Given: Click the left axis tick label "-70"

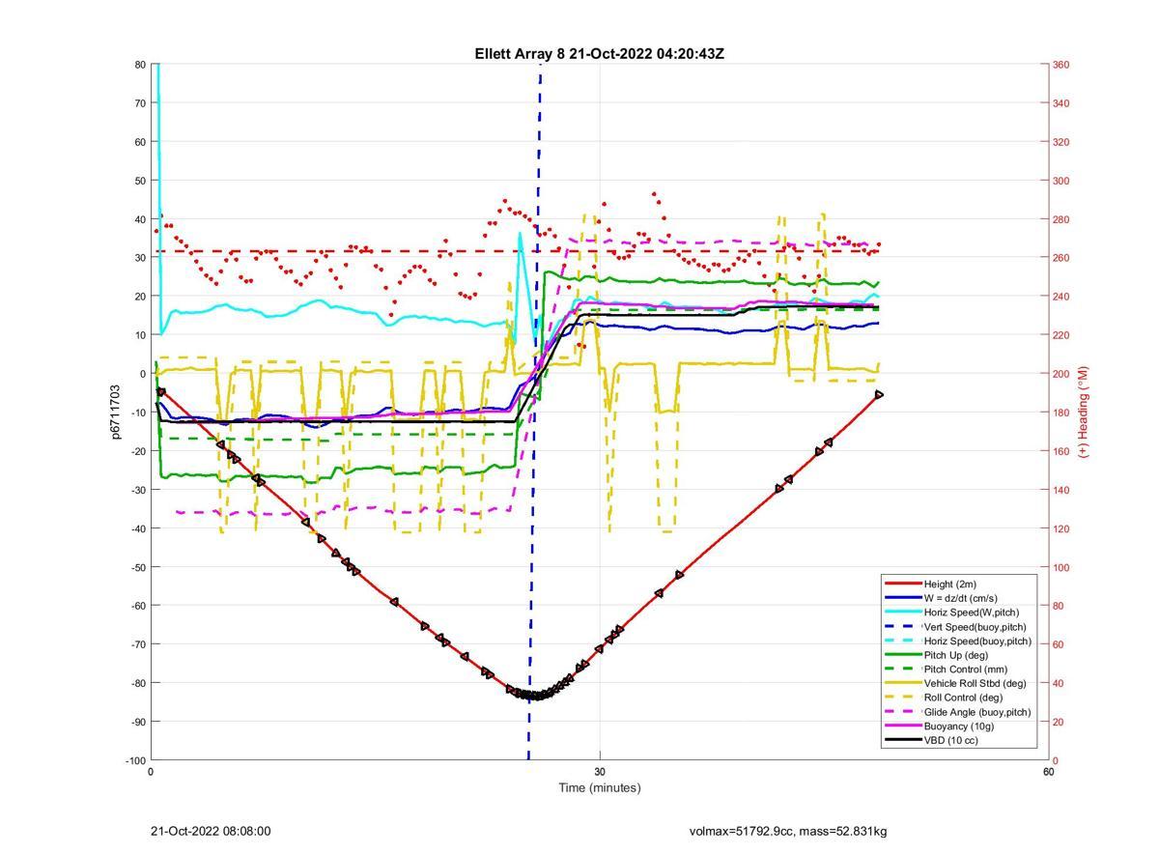Looking at the screenshot, I should [x=138, y=644].
